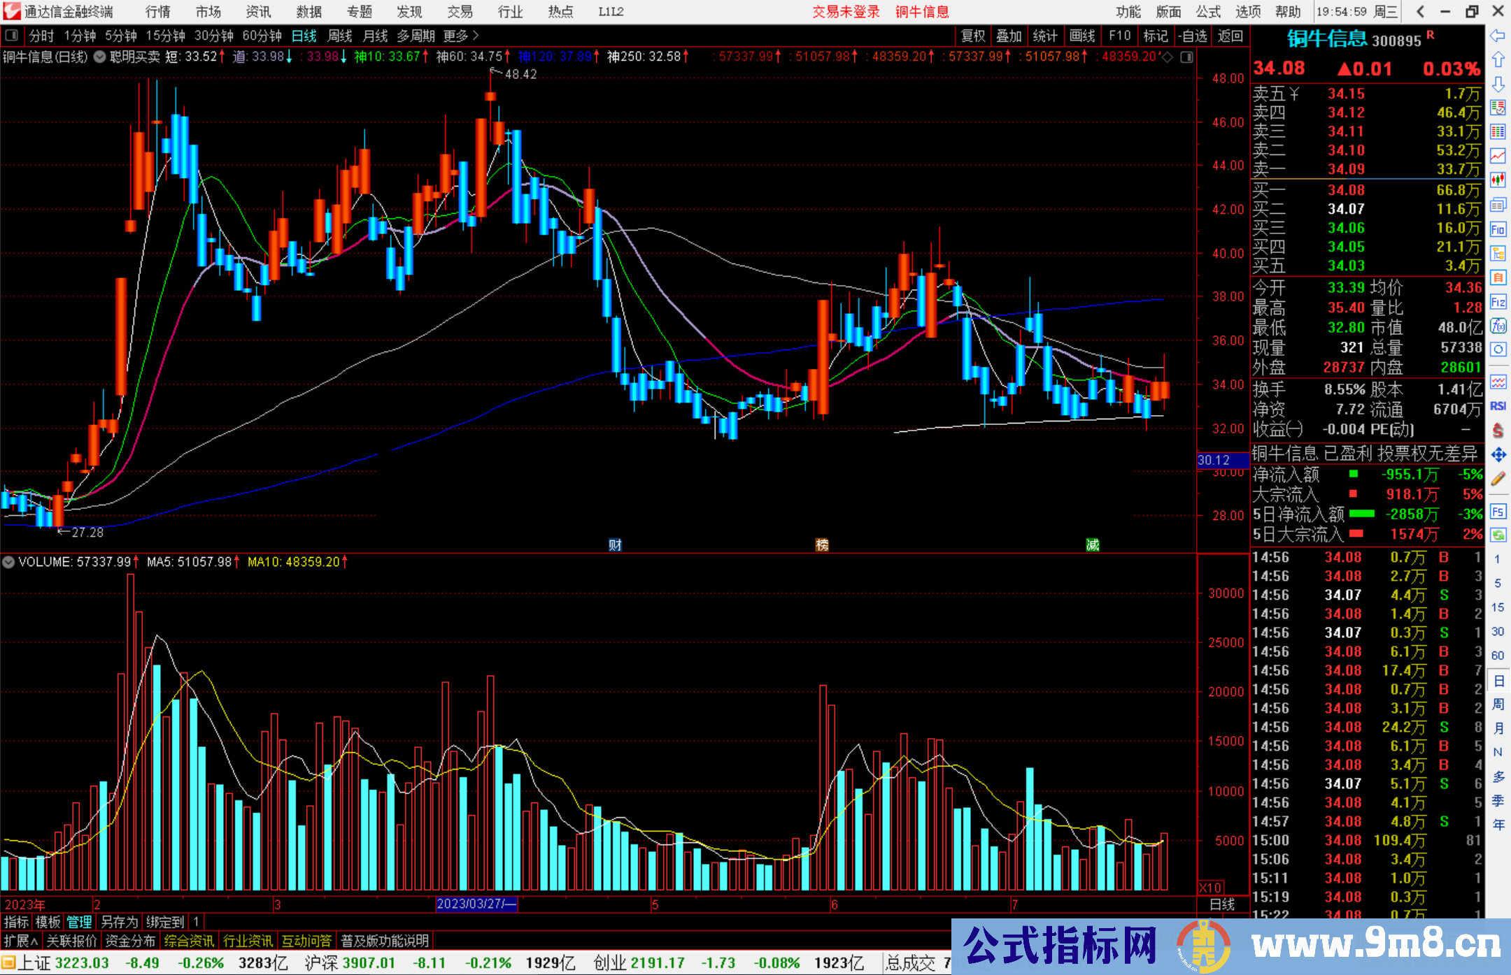Select 月 monthly period in right sidebar
Image resolution: width=1511 pixels, height=975 pixels.
pos(1498,728)
